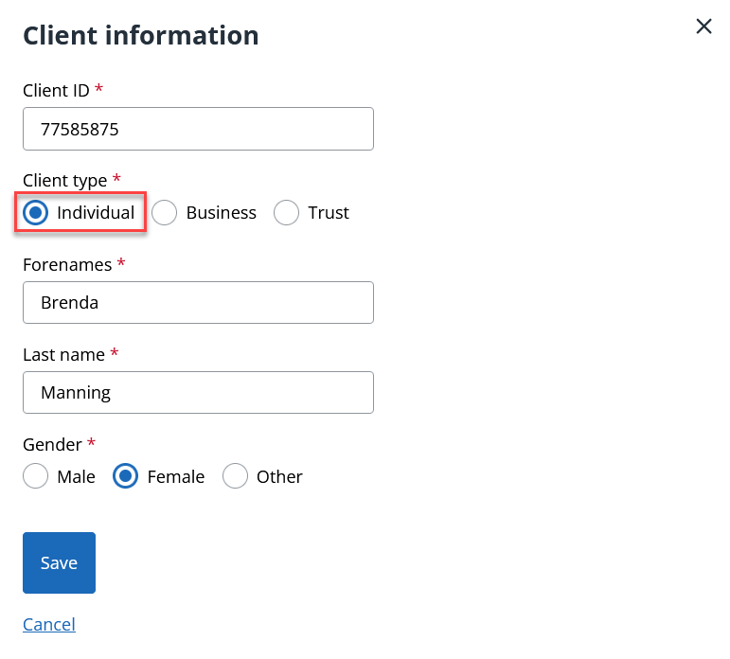Click the required asterisk beside Client ID
730x659 pixels.
(98, 90)
